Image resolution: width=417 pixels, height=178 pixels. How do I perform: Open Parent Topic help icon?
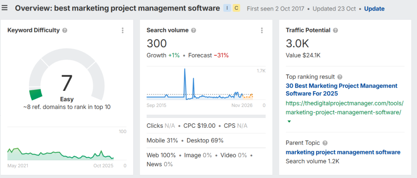click(x=325, y=143)
